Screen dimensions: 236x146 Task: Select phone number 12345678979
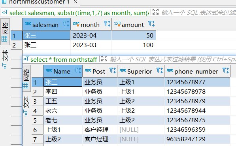click(x=197, y=101)
